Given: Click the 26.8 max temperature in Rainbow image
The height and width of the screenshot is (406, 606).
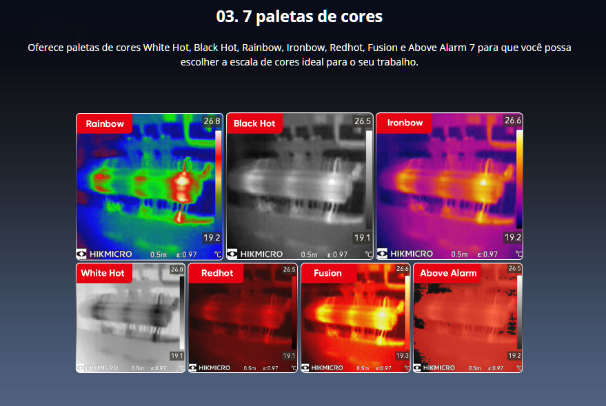Looking at the screenshot, I should (212, 121).
